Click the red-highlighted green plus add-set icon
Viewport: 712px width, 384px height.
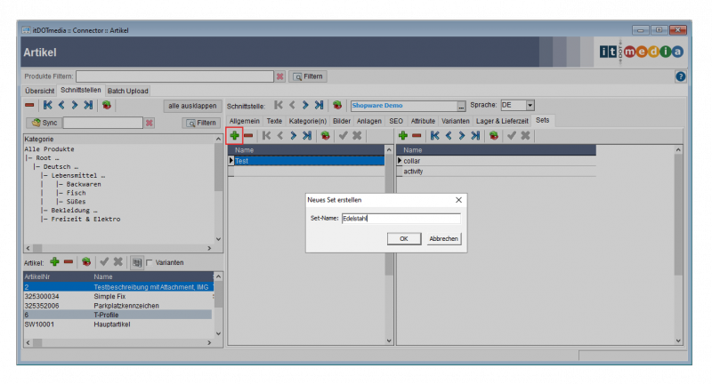[x=235, y=135]
